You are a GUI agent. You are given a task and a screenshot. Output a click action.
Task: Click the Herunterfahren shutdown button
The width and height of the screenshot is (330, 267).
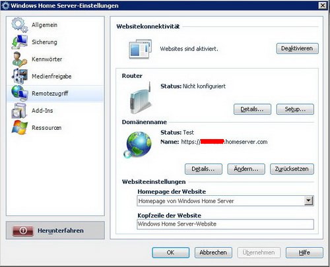55,231
